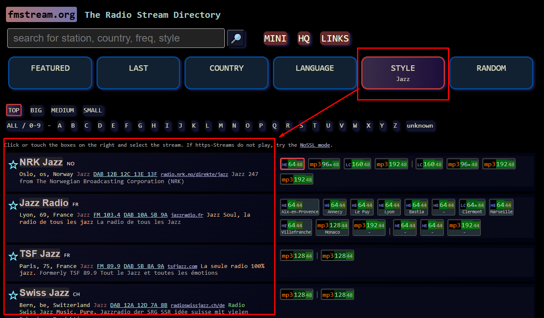Open the FEATURED tab
This screenshot has width=544, height=318.
[x=50, y=73]
